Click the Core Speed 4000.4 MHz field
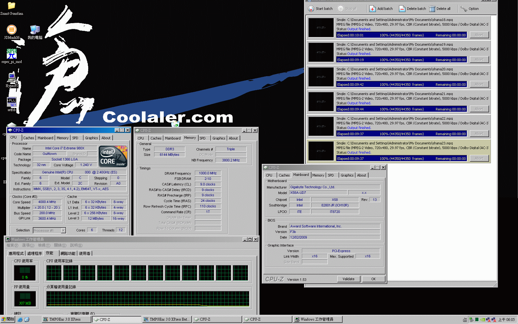 pos(47,202)
